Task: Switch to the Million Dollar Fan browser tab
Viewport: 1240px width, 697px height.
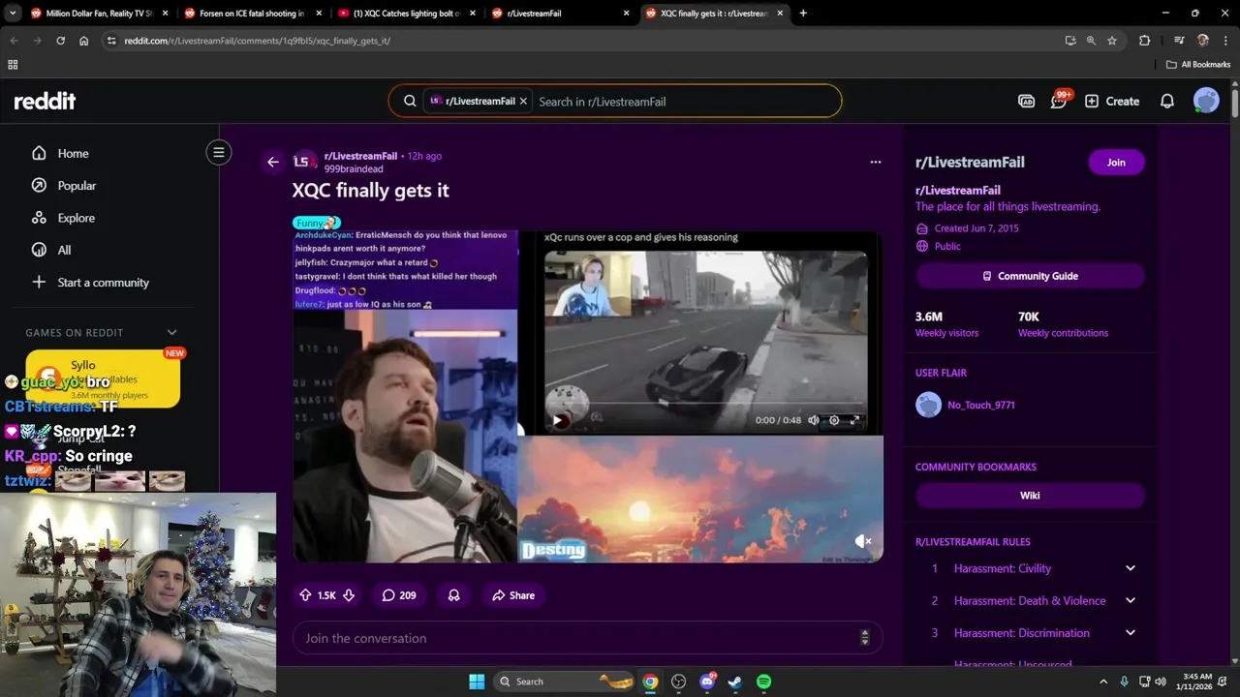Action: 100,14
